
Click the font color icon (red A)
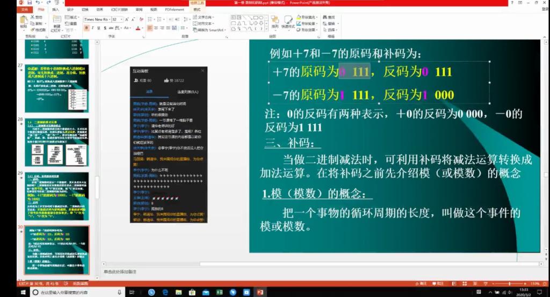tap(137, 28)
